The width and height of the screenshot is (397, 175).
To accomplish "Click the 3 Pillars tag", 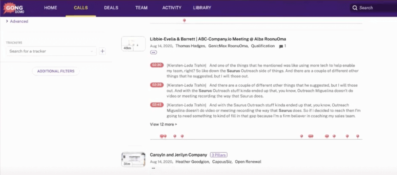I will (219, 155).
